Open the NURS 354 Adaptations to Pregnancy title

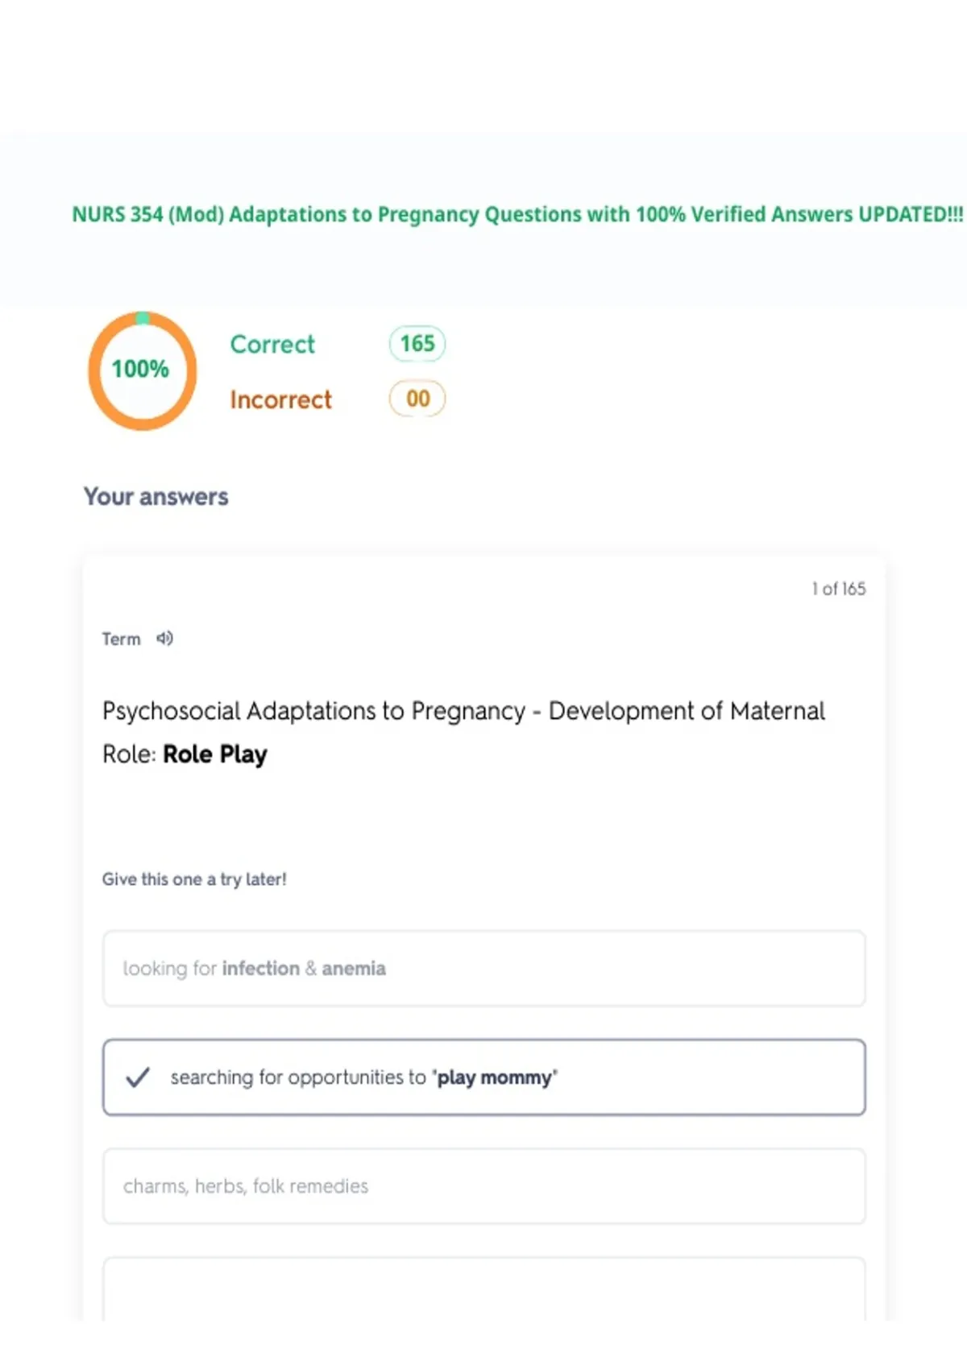pyautogui.click(x=517, y=214)
